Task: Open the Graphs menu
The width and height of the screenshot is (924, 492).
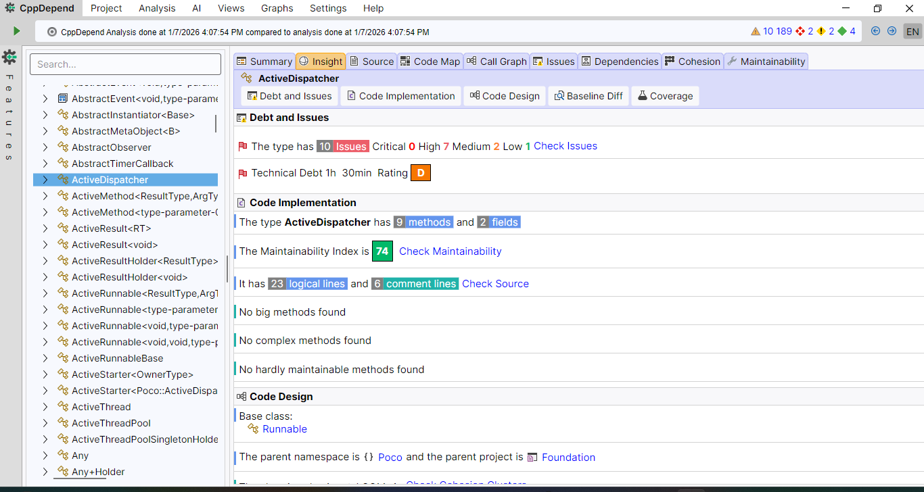Action: coord(277,8)
